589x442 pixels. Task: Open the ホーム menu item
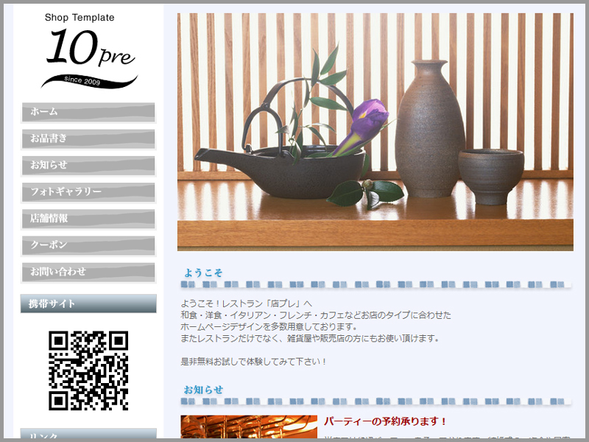(x=88, y=112)
